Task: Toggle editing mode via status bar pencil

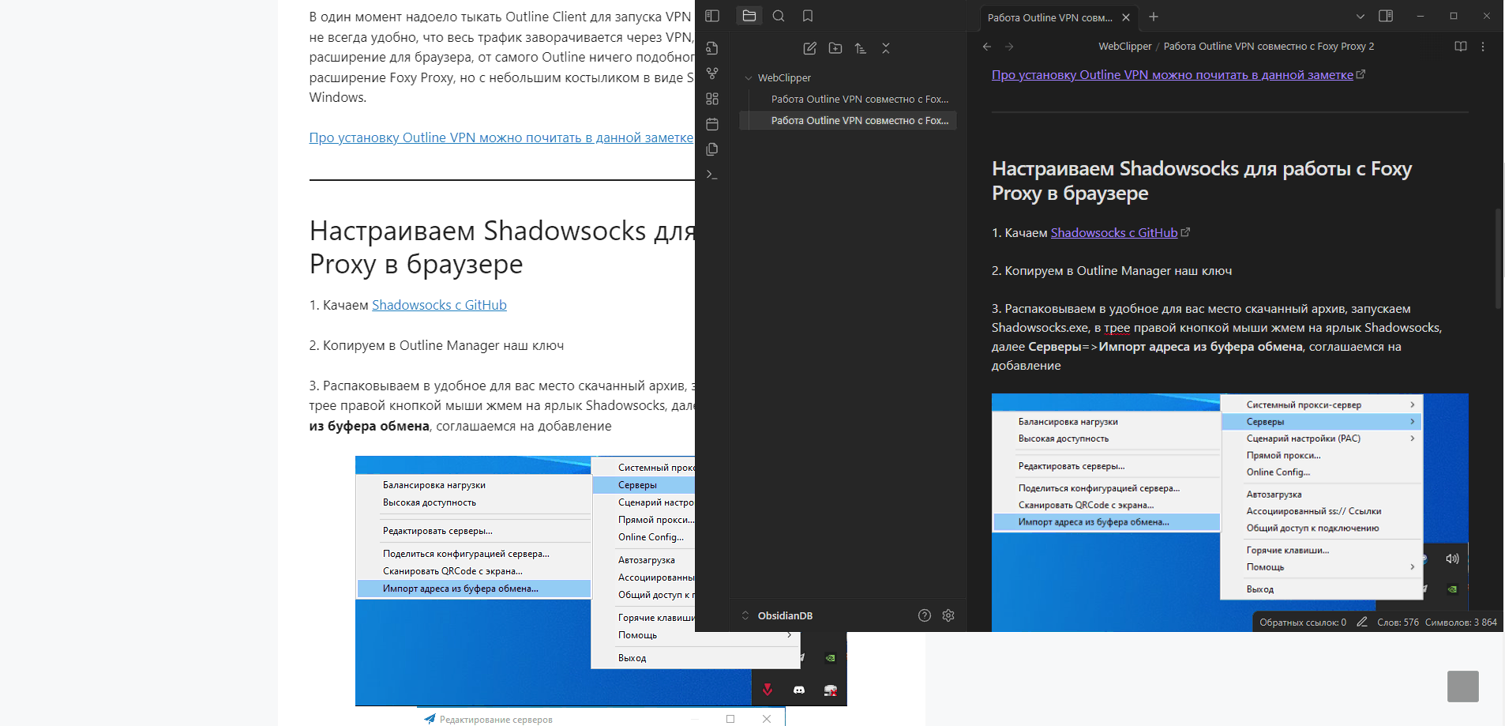Action: (x=1362, y=623)
